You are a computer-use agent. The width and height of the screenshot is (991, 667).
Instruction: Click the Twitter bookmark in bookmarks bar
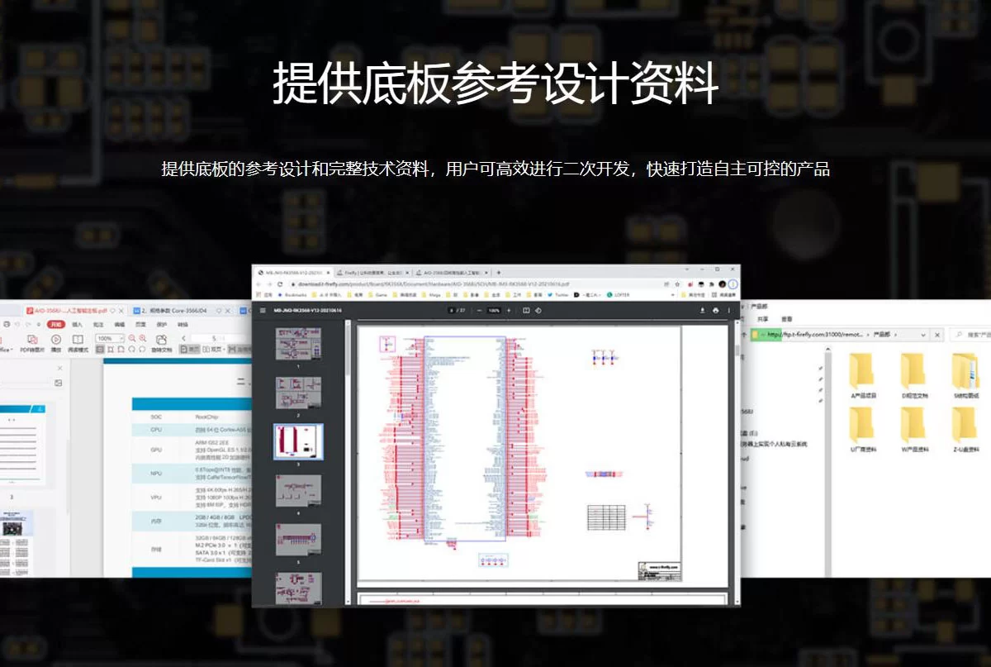click(558, 294)
